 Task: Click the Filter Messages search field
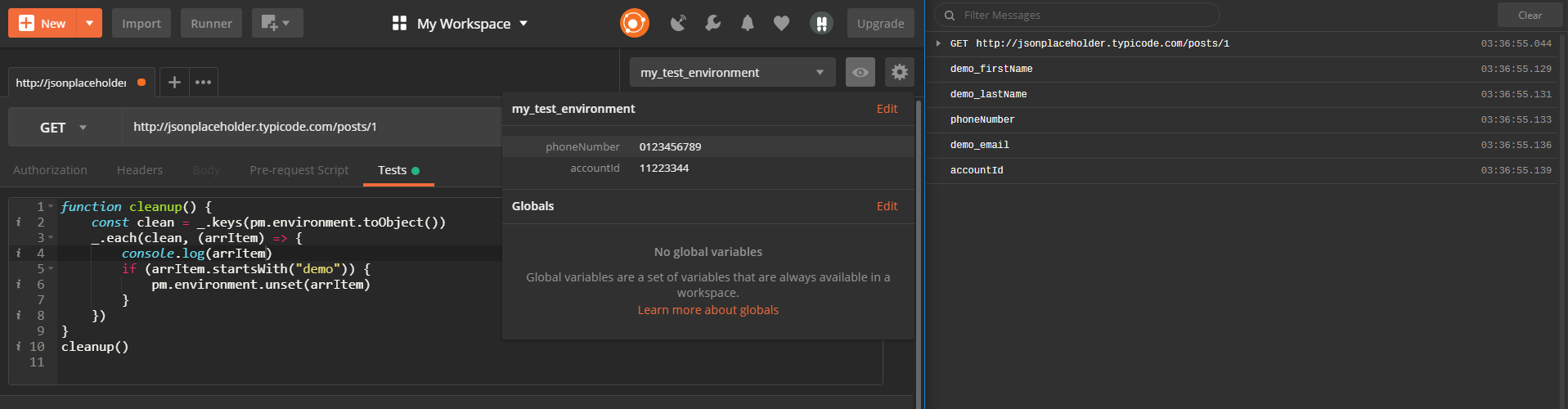pyautogui.click(x=1080, y=15)
